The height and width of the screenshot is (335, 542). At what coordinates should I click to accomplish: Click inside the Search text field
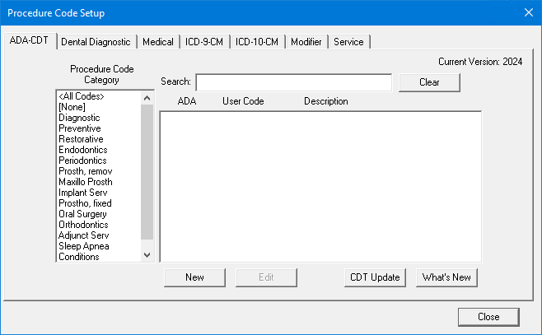click(293, 82)
